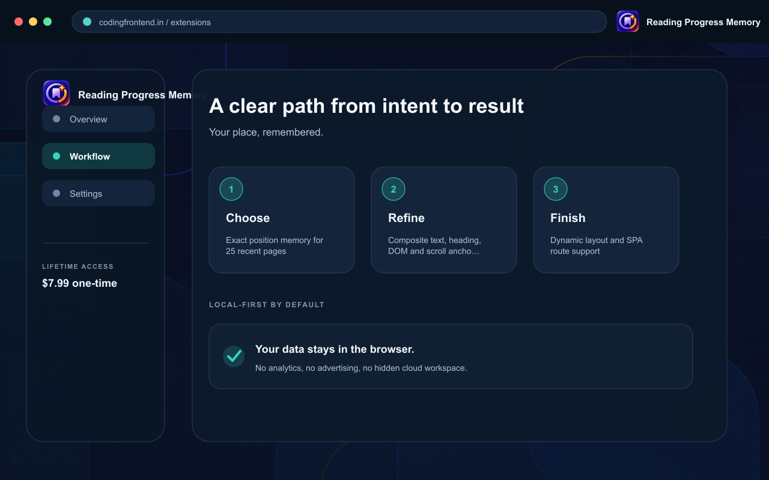Click 'Exact position memory for 25 recent pages' text
Image resolution: width=769 pixels, height=480 pixels.
pyautogui.click(x=275, y=245)
